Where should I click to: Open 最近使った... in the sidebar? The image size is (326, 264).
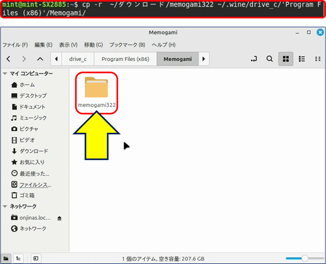pos(30,173)
